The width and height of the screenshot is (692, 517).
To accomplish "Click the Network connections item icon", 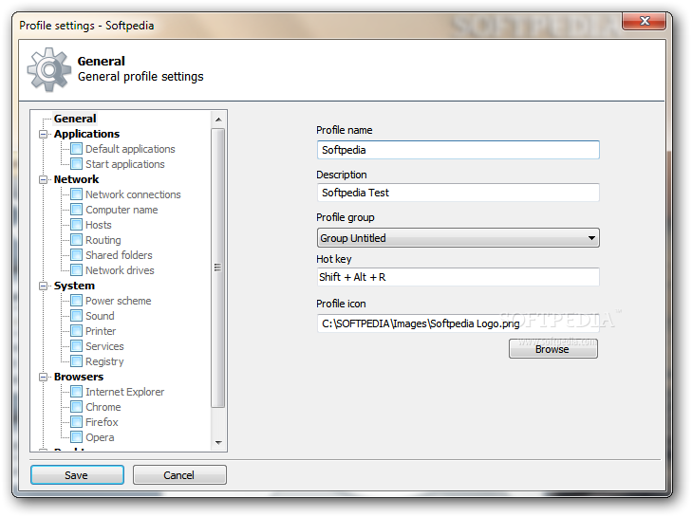I will point(76,194).
